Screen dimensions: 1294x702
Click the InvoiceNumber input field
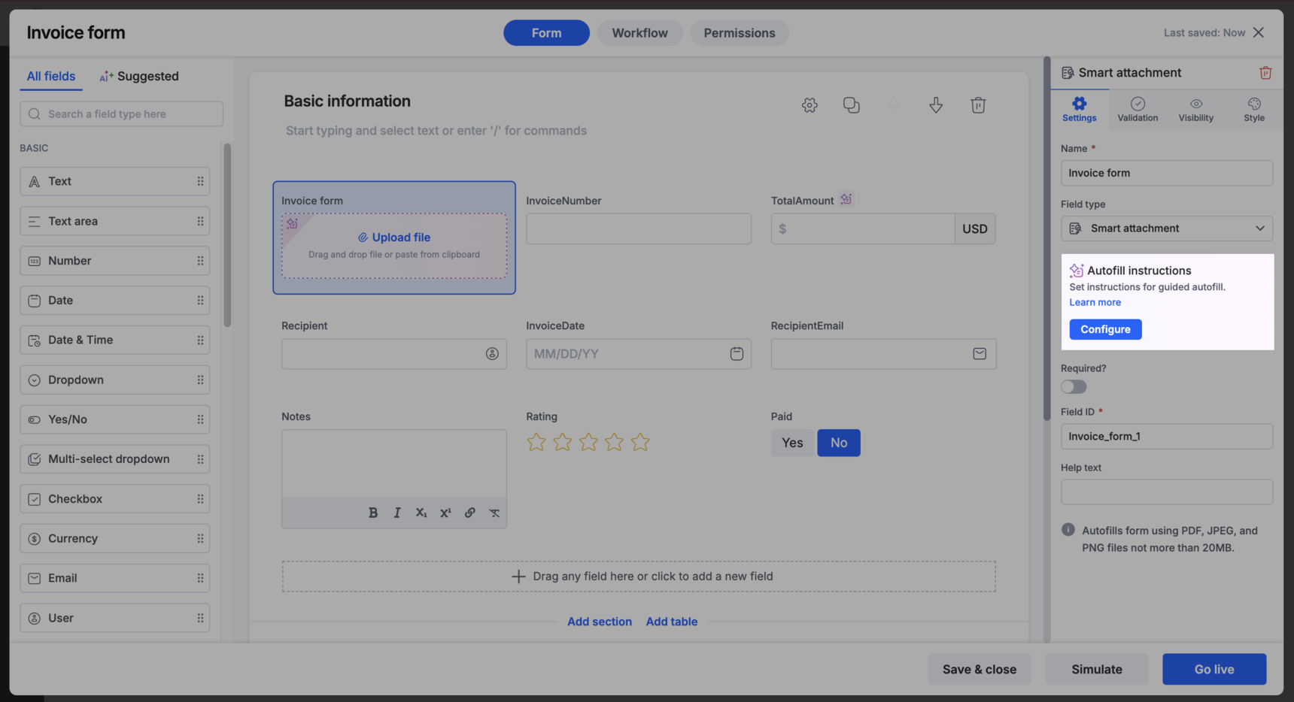point(639,228)
